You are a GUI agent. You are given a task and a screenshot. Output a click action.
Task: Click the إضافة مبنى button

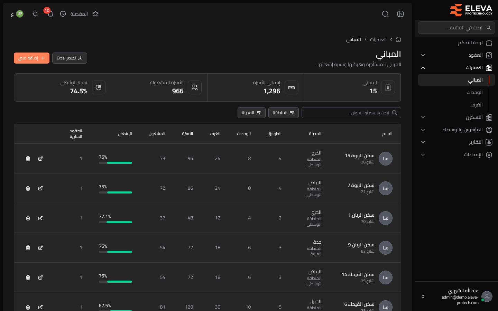[31, 58]
